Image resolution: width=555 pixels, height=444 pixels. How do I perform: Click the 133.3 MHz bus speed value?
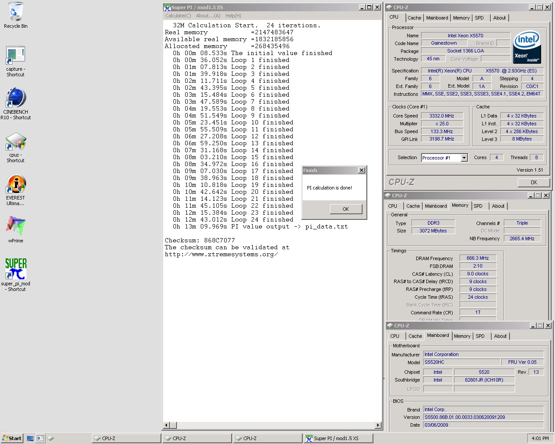441,131
